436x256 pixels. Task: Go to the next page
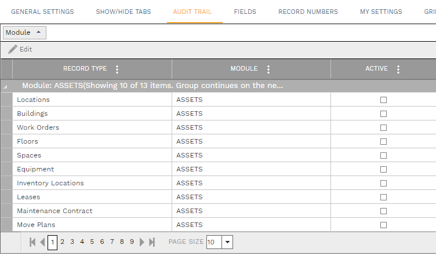(x=142, y=242)
